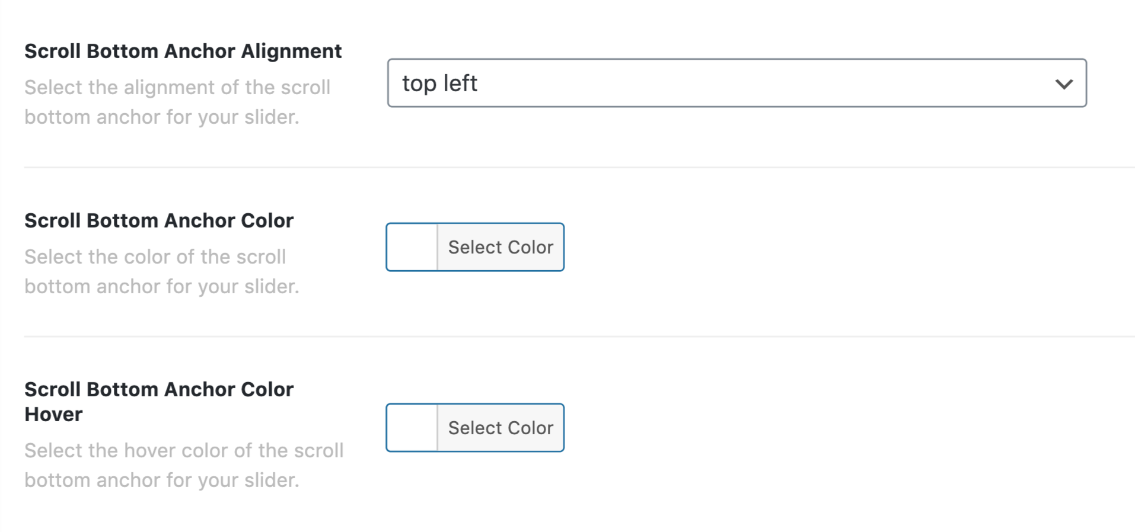
Task: Click the alignment description text
Action: (177, 101)
